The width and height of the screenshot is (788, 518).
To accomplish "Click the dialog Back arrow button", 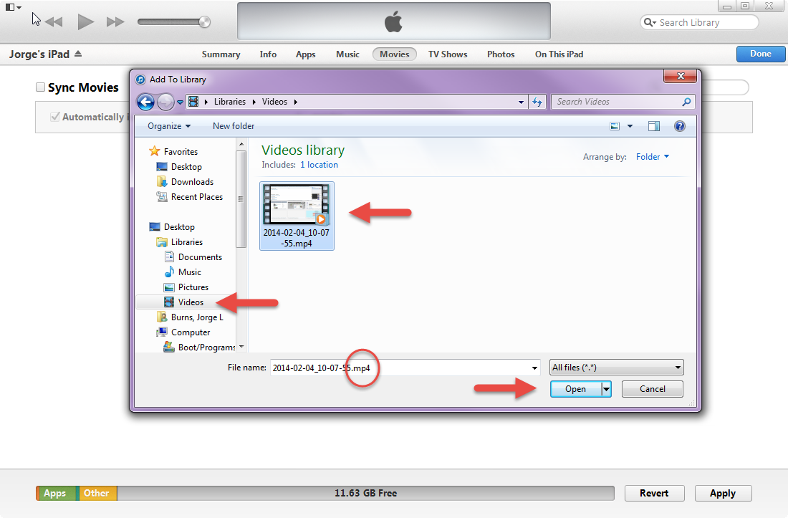I will 145,102.
